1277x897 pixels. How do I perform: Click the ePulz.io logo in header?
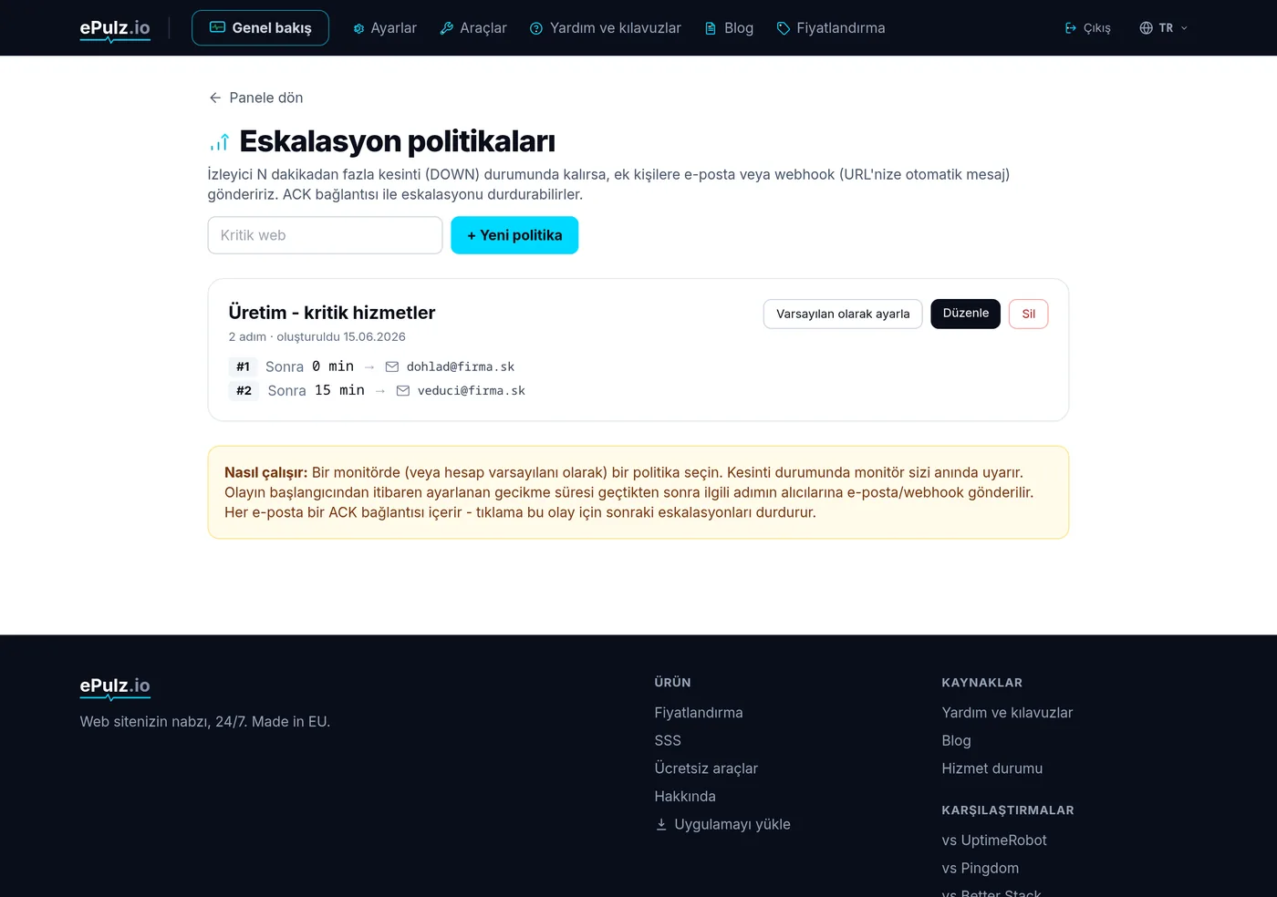(115, 28)
